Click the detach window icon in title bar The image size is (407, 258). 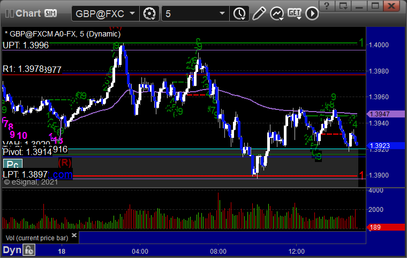(343, 5)
